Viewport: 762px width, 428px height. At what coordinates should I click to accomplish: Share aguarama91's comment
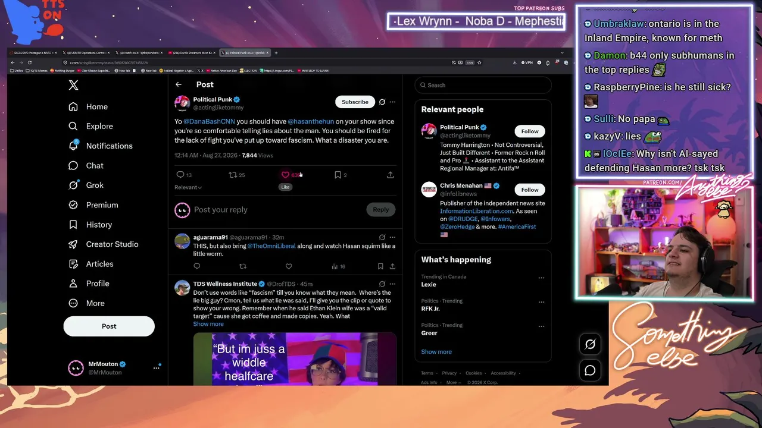click(x=392, y=266)
